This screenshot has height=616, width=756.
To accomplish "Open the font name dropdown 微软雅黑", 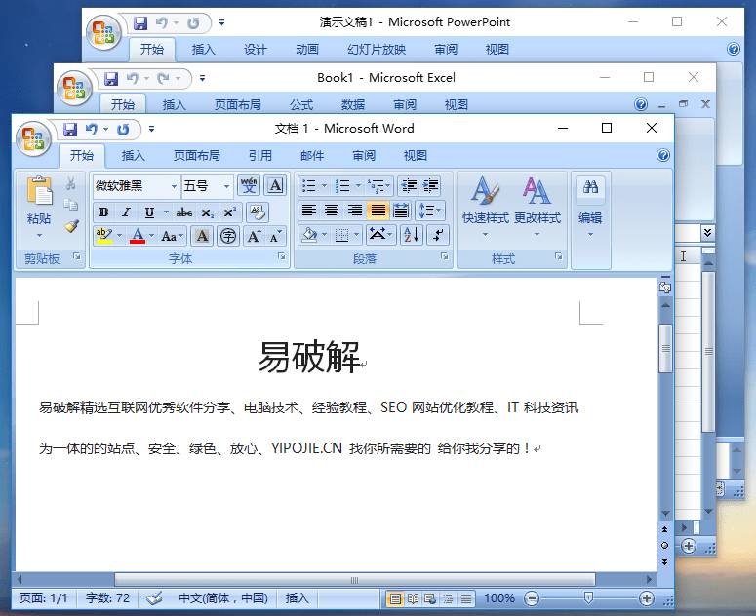I will coord(174,186).
